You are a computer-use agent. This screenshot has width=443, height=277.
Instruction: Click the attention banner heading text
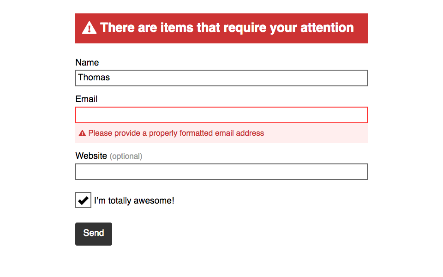point(226,28)
